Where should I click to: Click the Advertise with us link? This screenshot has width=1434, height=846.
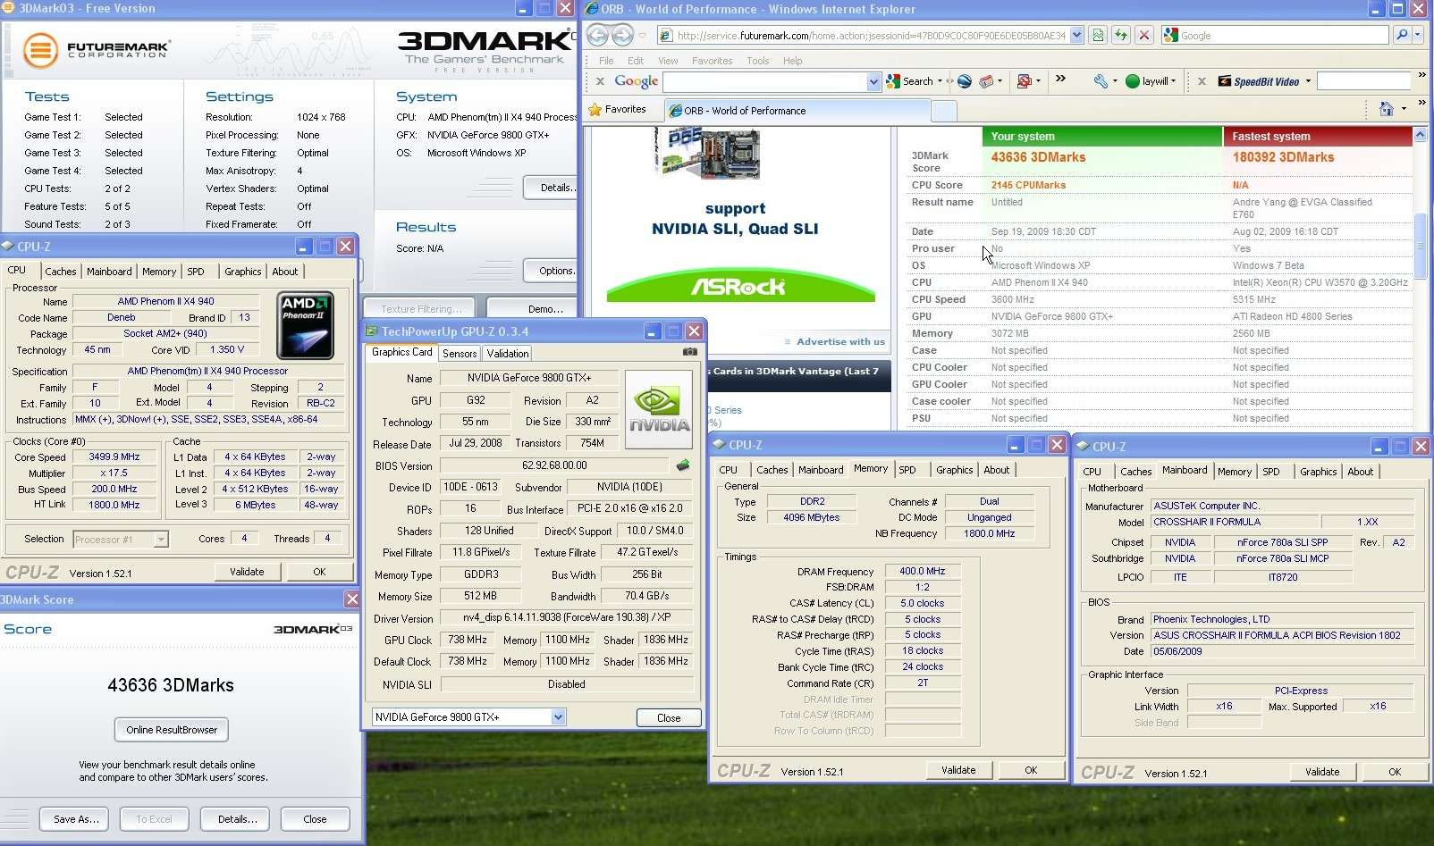(x=840, y=341)
